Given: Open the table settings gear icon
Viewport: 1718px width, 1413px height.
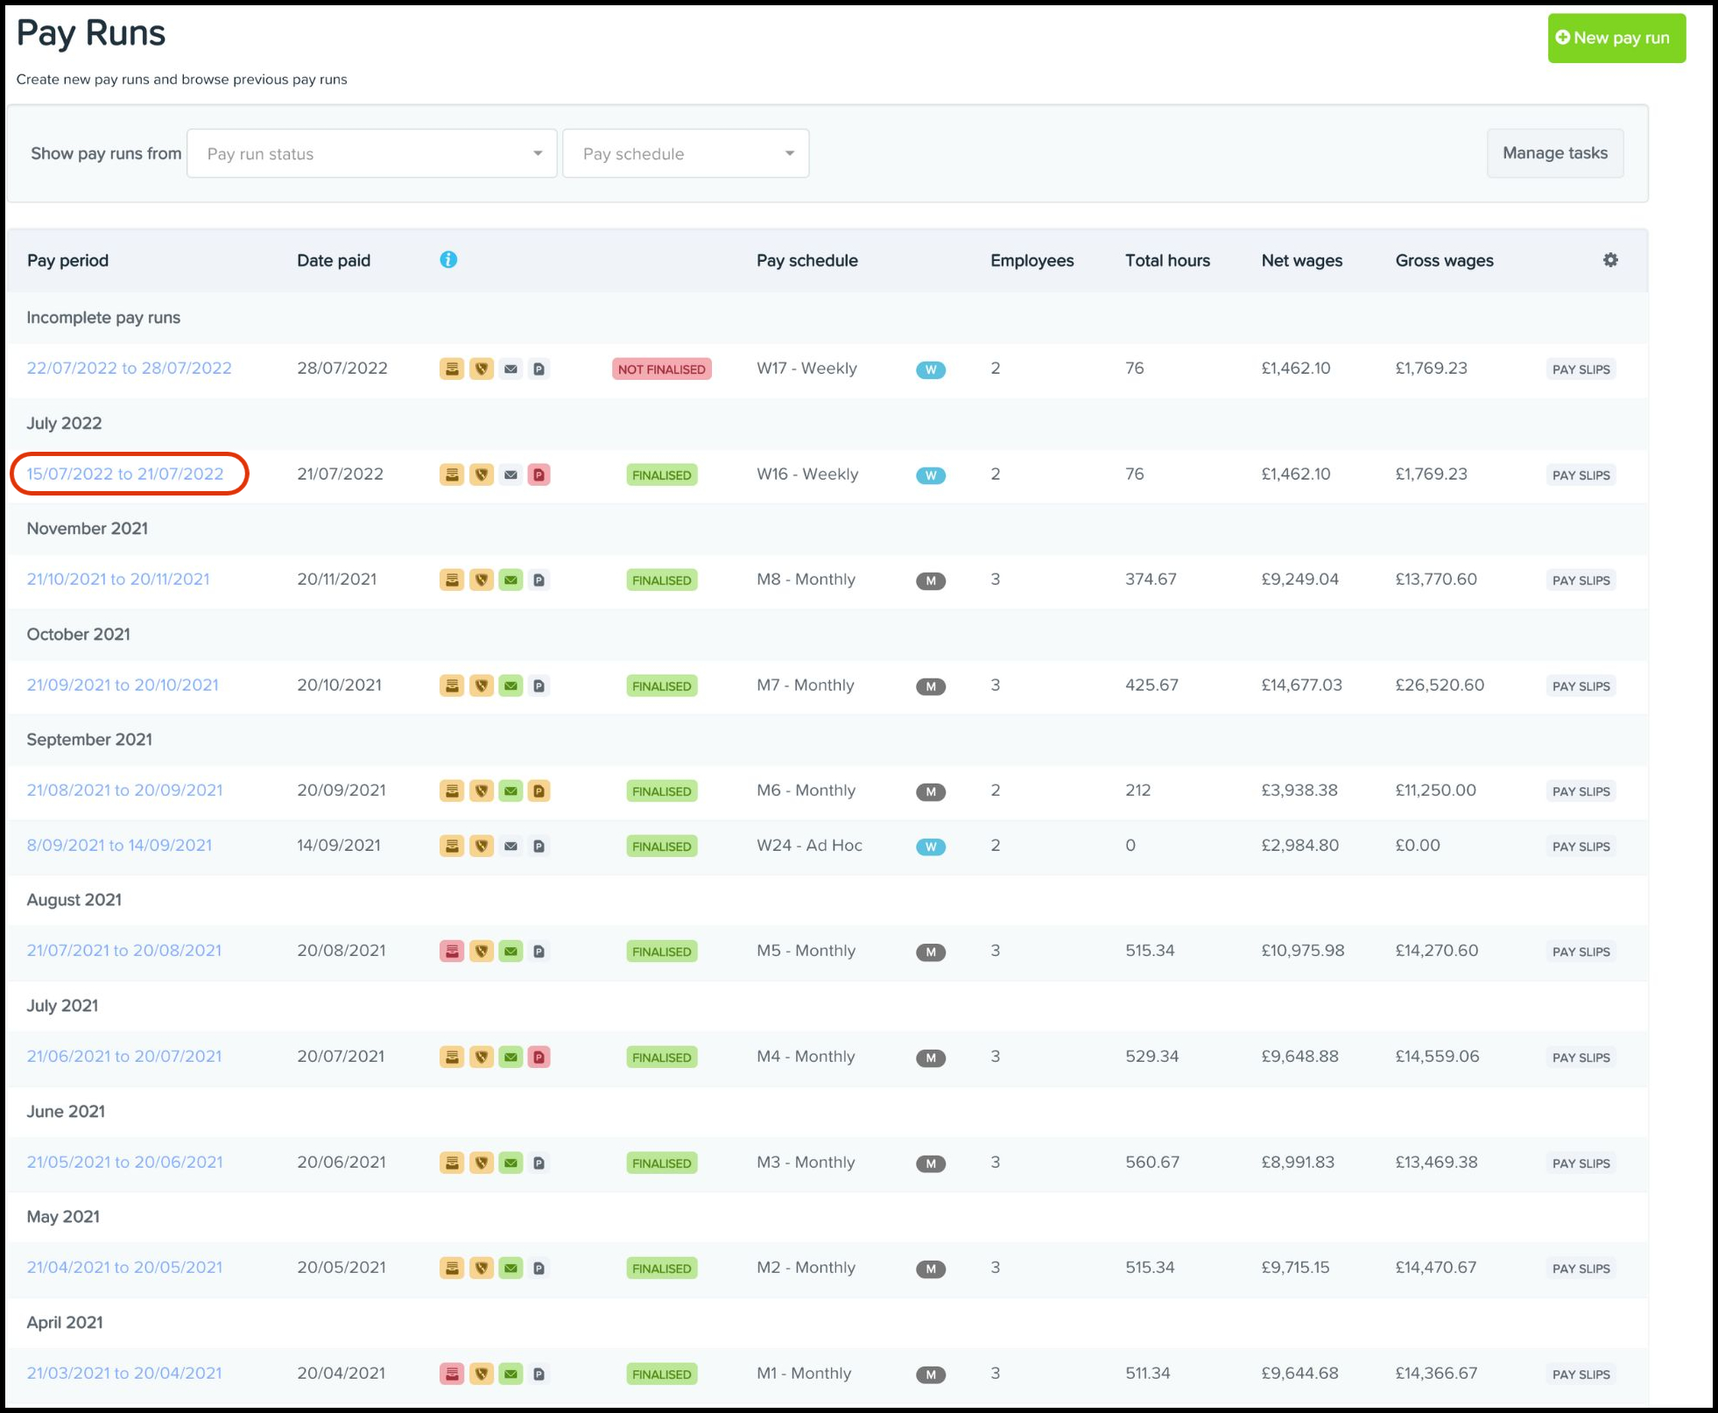Looking at the screenshot, I should [1609, 260].
